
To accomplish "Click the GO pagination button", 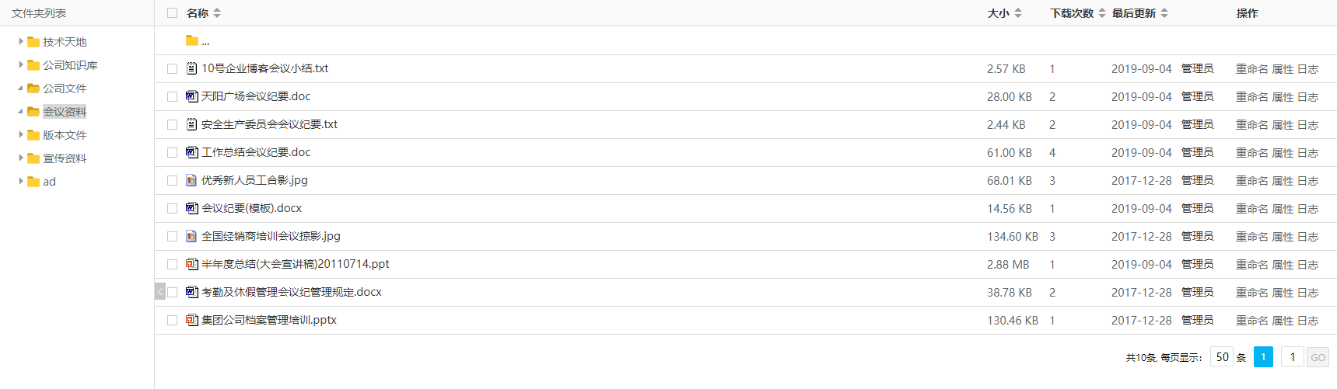I will [1318, 357].
